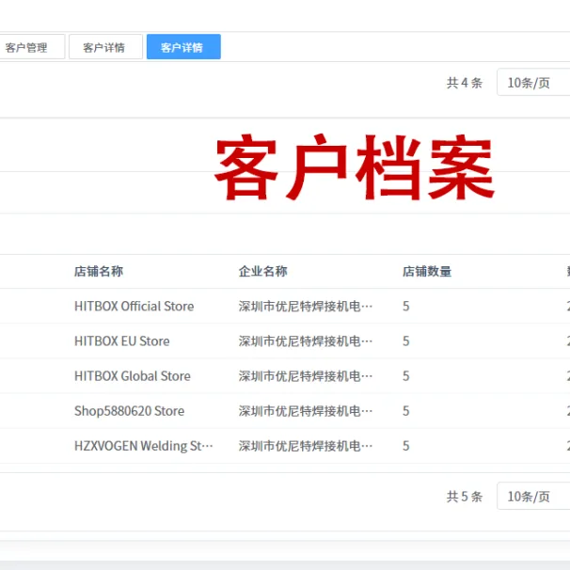This screenshot has height=570, width=570.
Task: Select the Shop5880620 Store row
Action: 285,411
